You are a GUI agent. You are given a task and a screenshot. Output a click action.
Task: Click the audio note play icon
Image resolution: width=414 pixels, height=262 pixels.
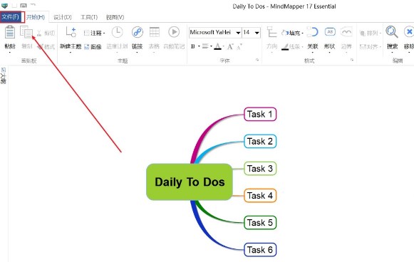click(174, 32)
